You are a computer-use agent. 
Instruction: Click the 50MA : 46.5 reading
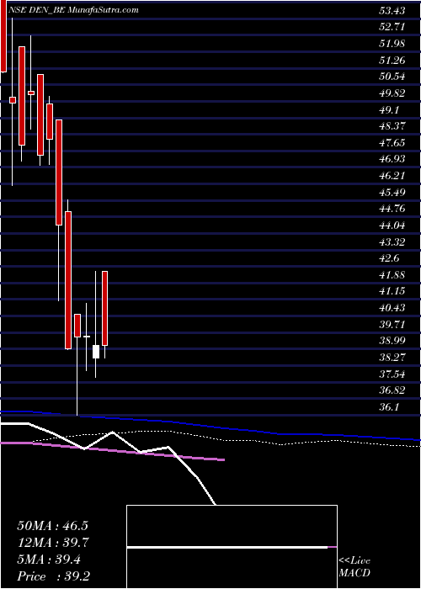52,526
